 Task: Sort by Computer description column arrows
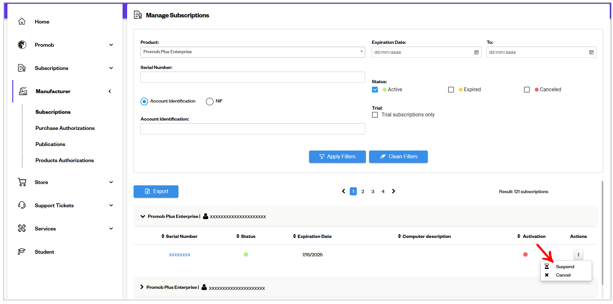(399, 236)
